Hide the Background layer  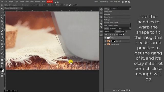click(105, 44)
